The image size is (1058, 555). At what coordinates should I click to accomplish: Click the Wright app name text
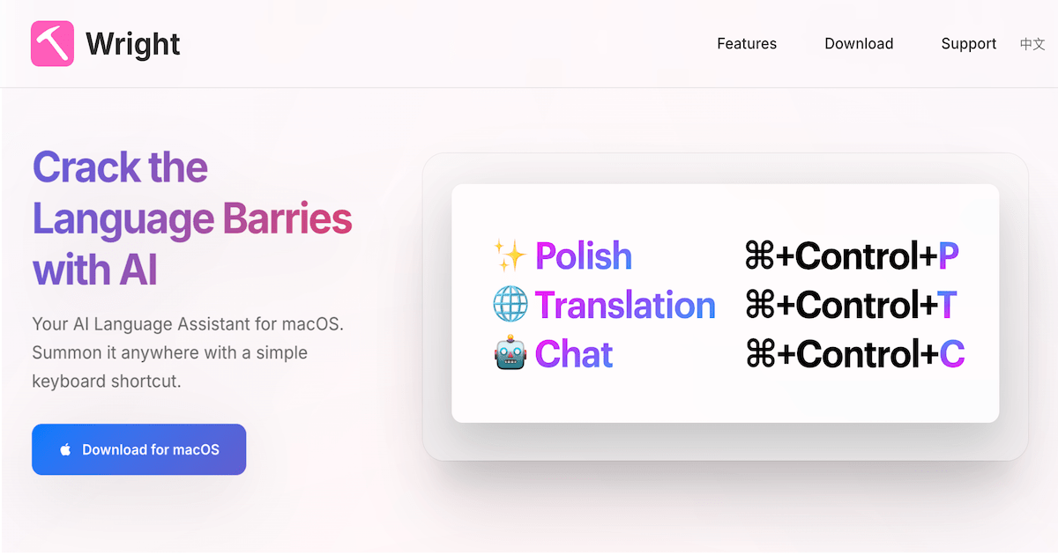coord(132,43)
